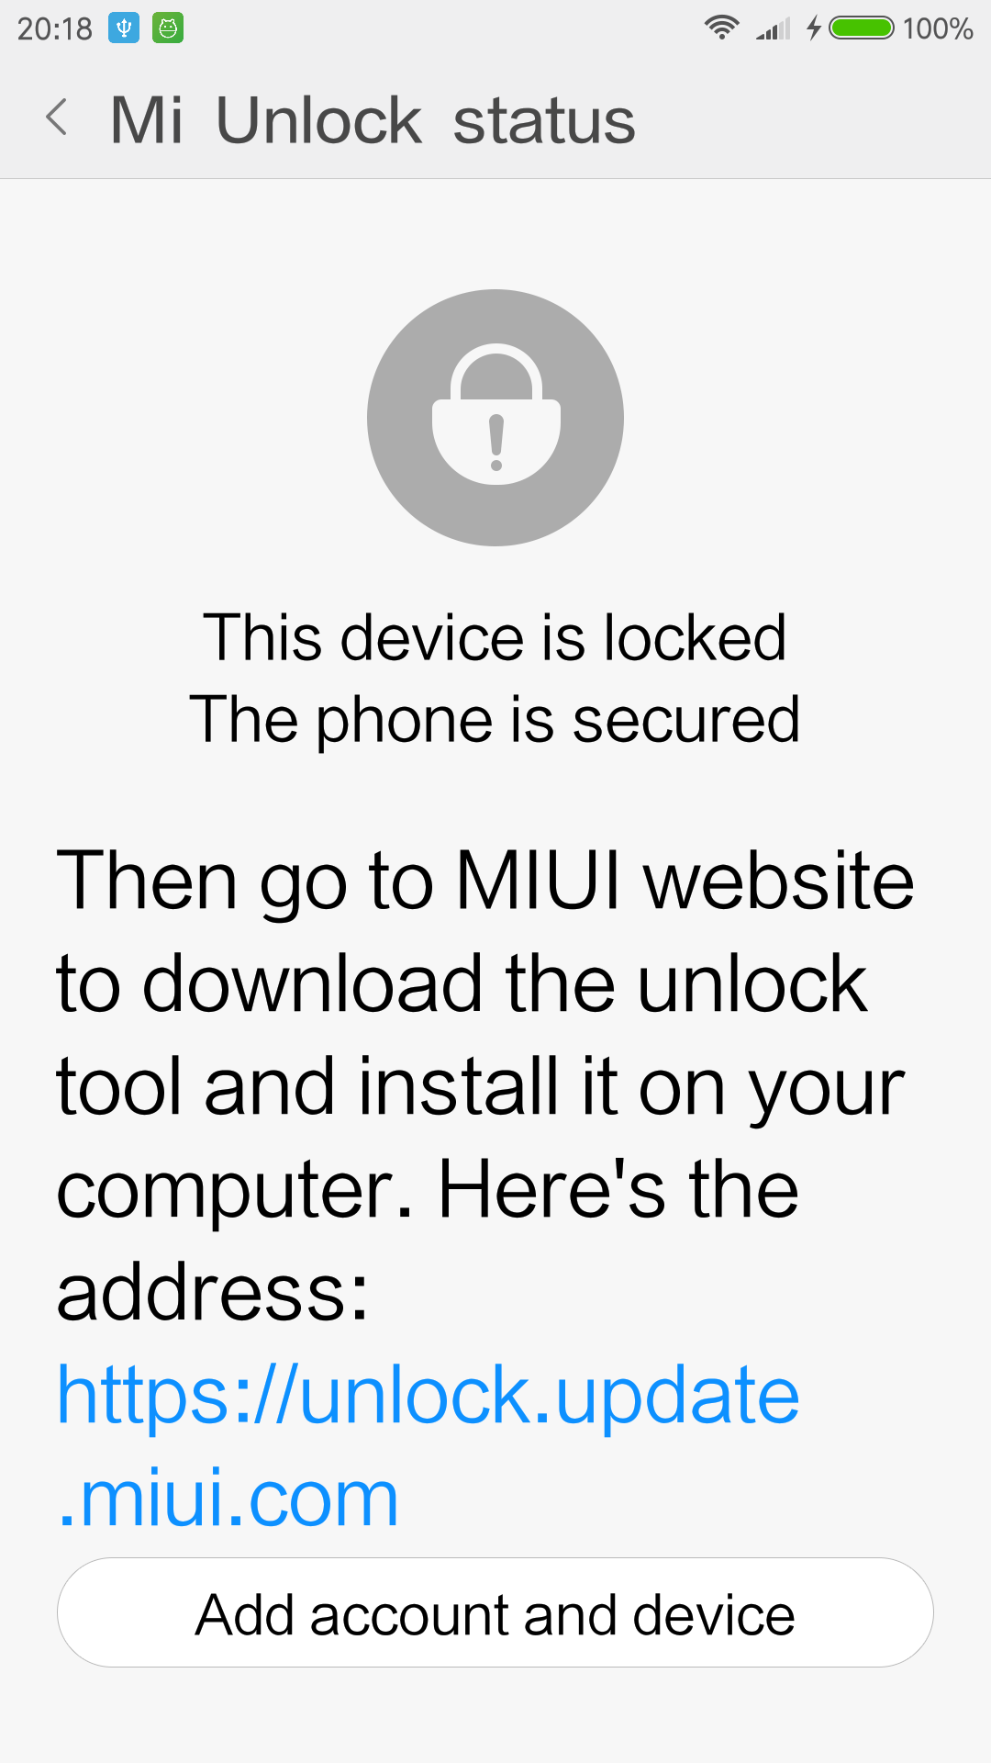Open the https://unlock.update link

428,1395
